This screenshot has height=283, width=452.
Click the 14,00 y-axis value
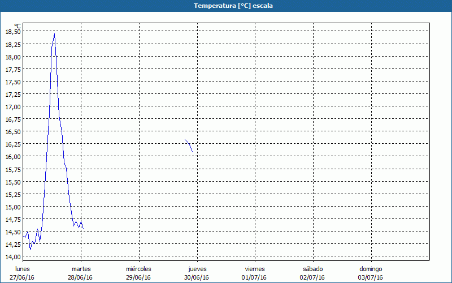click(x=13, y=256)
